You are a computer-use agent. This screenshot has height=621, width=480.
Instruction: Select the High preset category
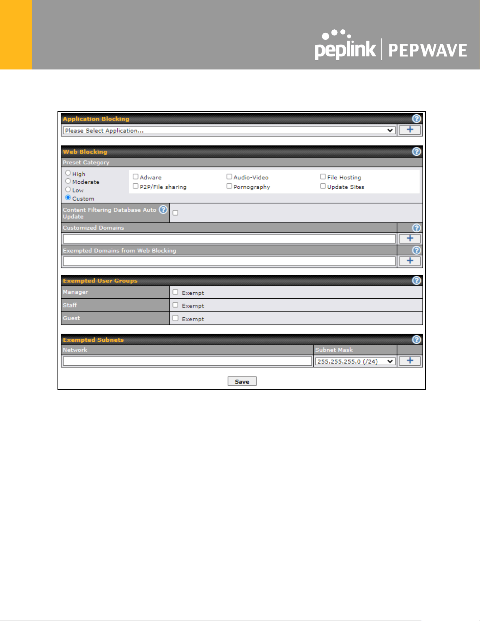[68, 173]
